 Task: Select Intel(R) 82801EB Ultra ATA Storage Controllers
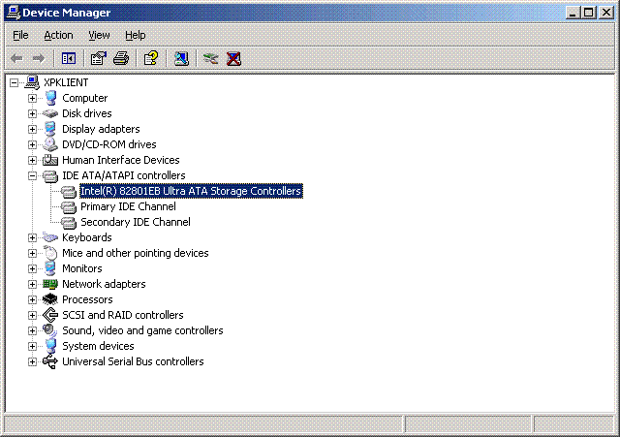(x=191, y=191)
